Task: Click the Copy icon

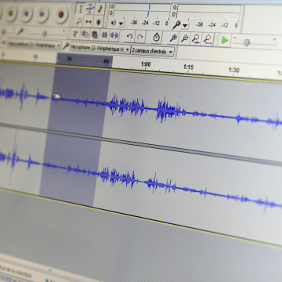Action: tap(85, 34)
